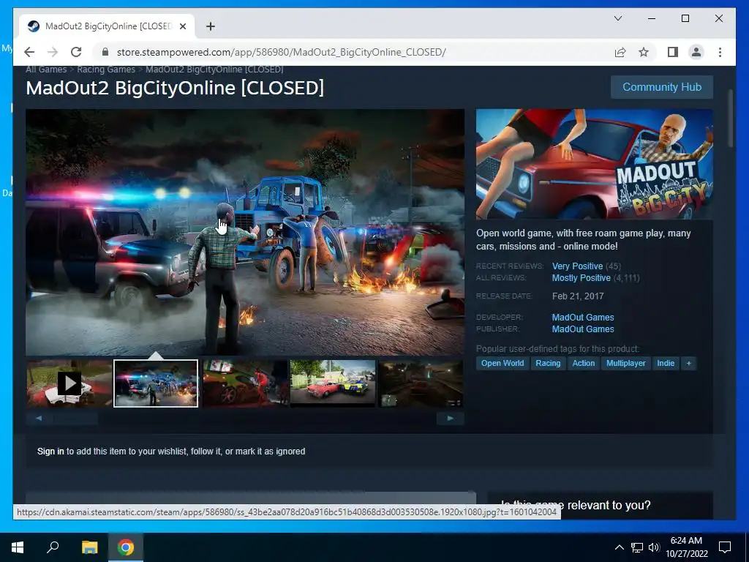Screen dimensions: 749x562
Task: Click the release date Feb 21, 2017
Action: pyautogui.click(x=578, y=296)
